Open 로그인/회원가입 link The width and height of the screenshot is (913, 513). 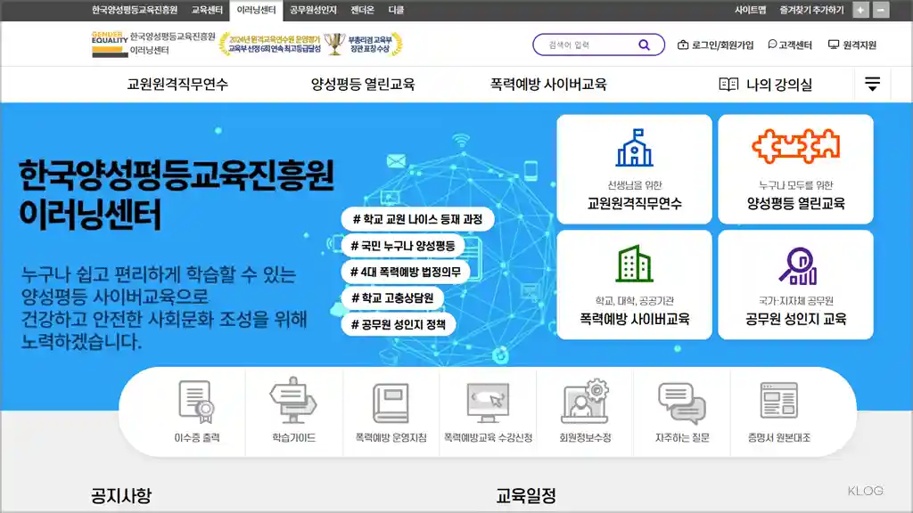716,45
